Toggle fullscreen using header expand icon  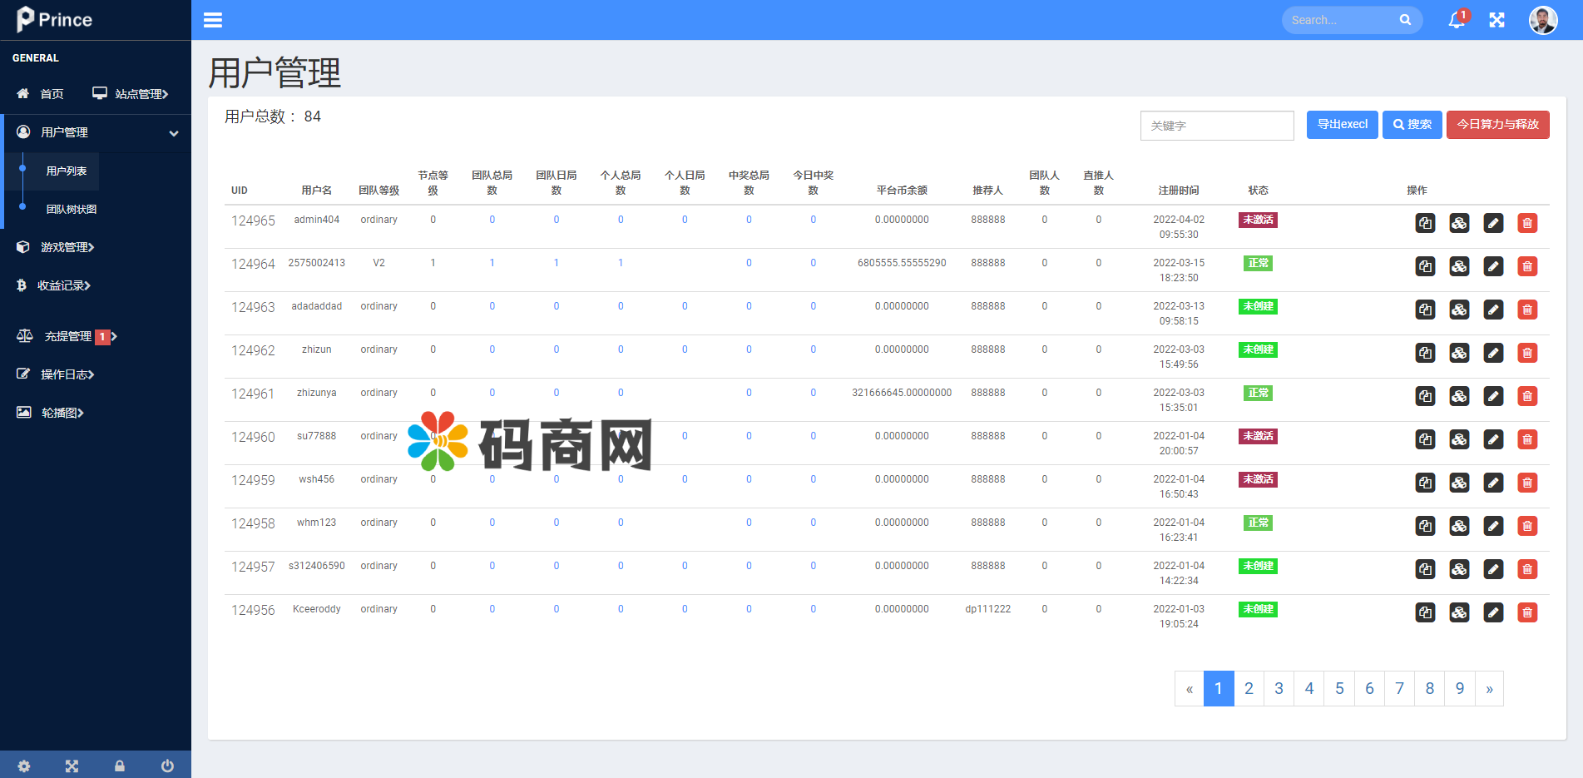point(1496,20)
